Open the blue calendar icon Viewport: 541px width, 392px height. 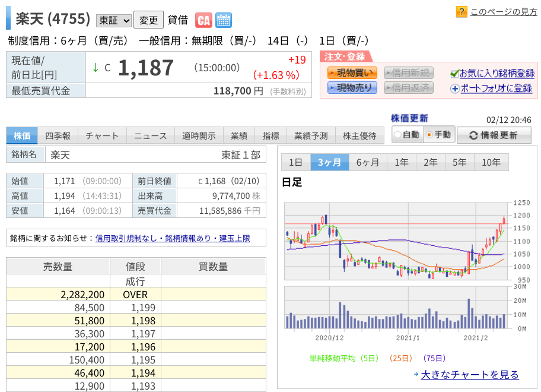[223, 20]
